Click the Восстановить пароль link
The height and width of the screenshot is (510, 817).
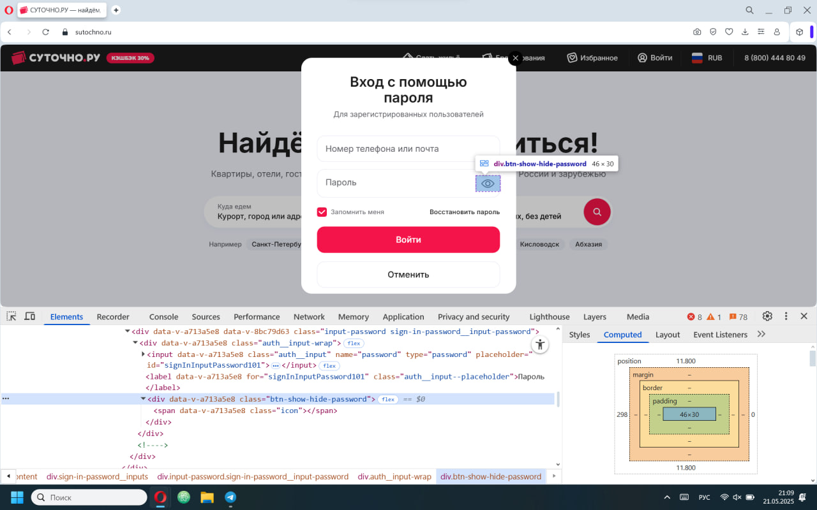pos(465,212)
